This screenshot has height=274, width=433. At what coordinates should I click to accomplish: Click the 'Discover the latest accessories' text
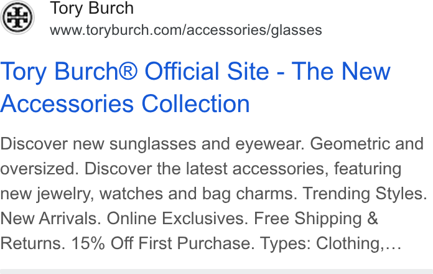click(x=207, y=169)
